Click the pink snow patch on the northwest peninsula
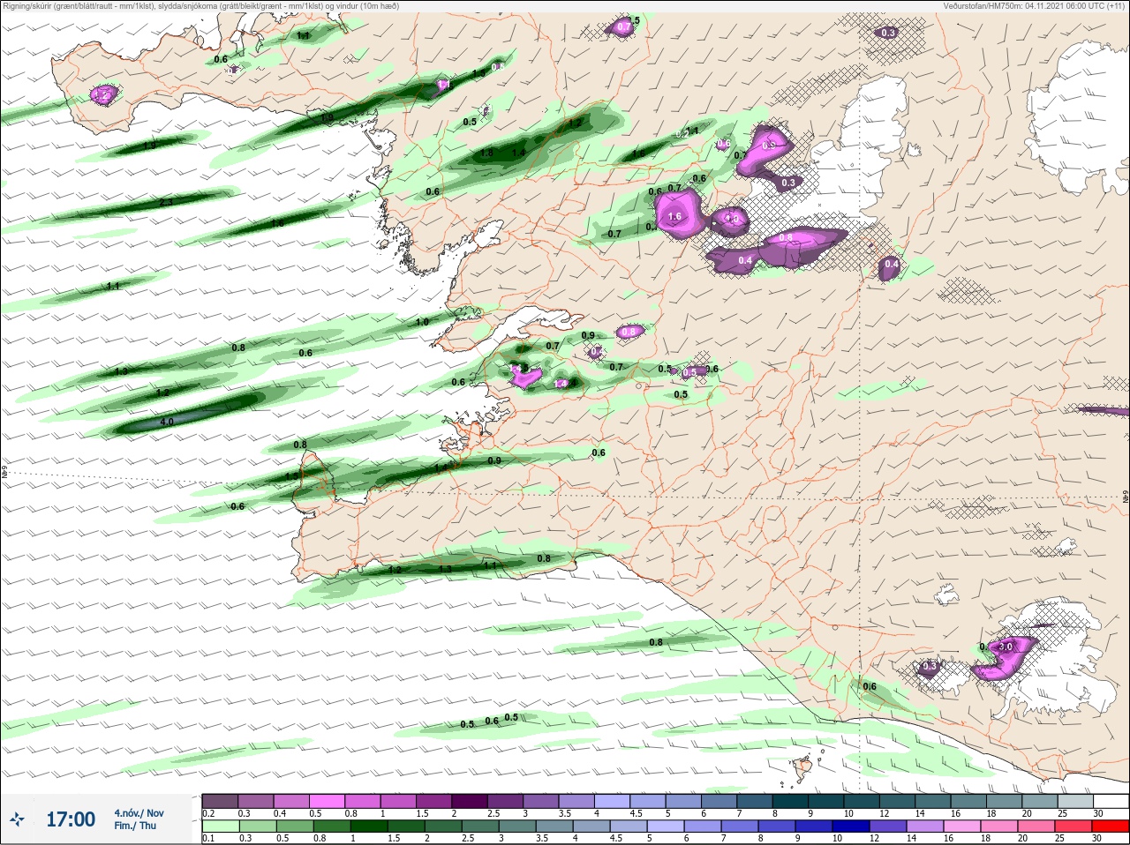Image resolution: width=1130 pixels, height=845 pixels. point(104,94)
